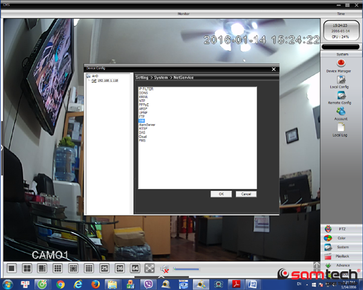The width and height of the screenshot is (363, 290).
Task: Open the Playback tab
Action: [x=342, y=256]
